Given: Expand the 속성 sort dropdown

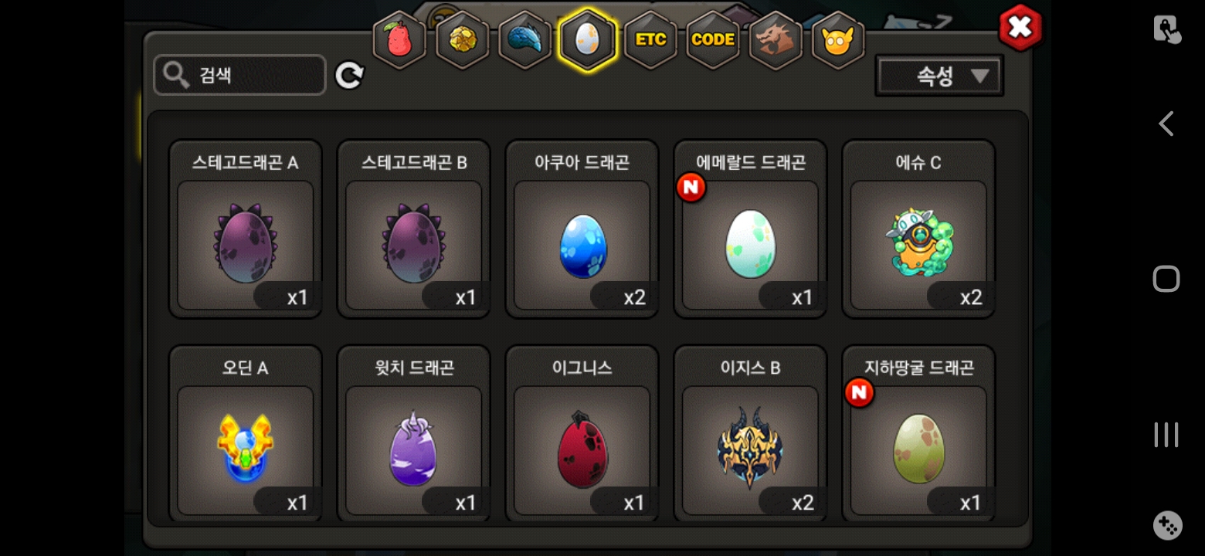Looking at the screenshot, I should click(x=939, y=76).
